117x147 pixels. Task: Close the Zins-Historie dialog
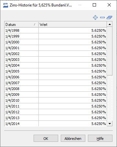tap(109, 5)
